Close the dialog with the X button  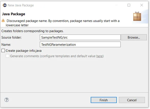142,5
